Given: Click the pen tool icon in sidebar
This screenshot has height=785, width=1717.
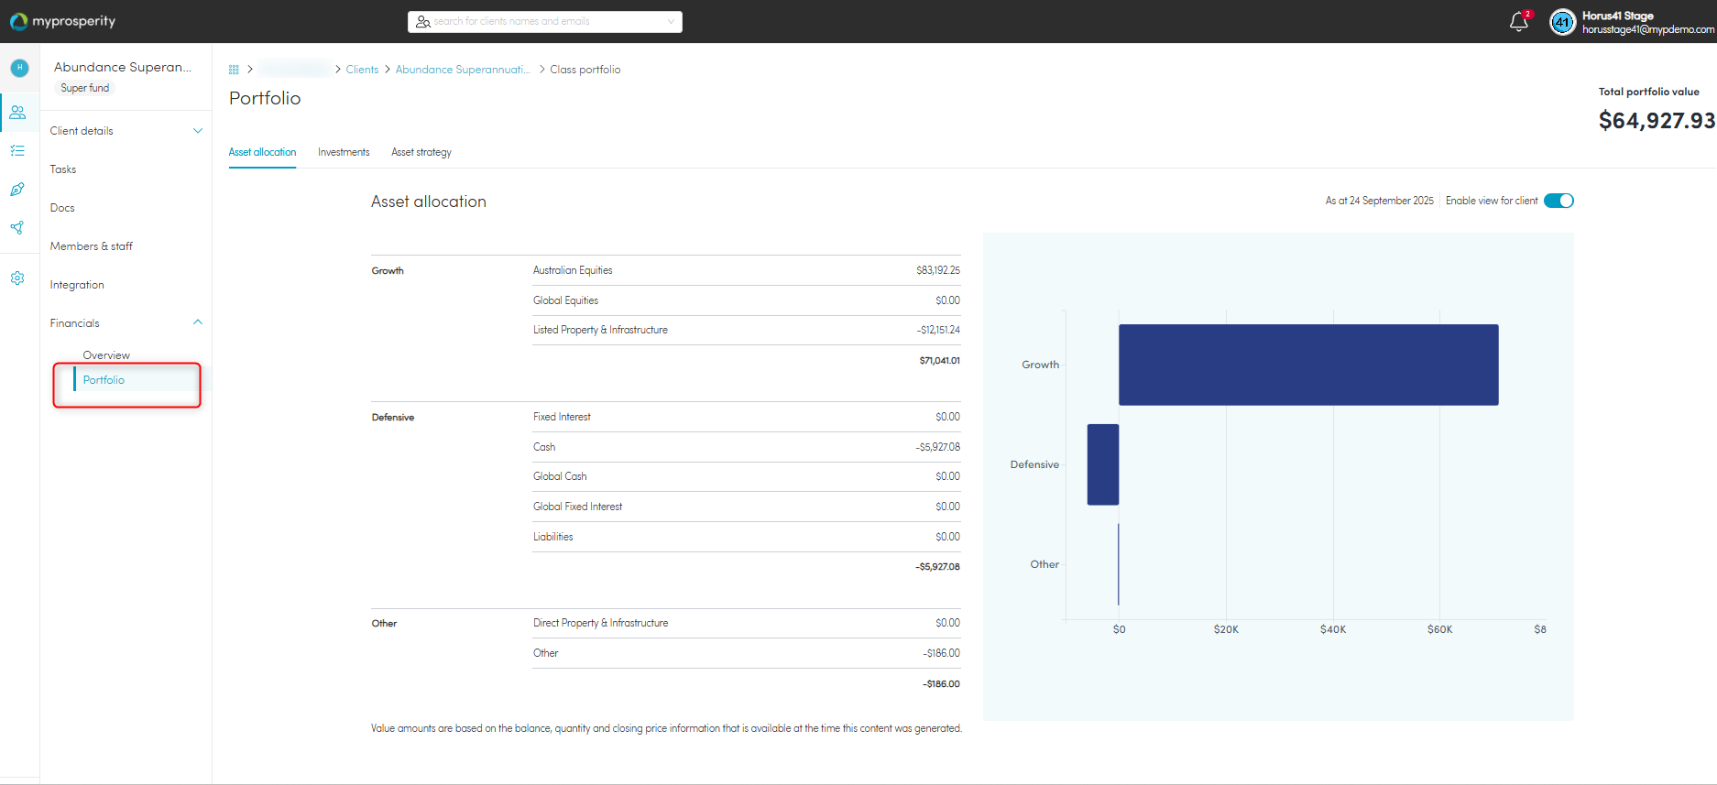Looking at the screenshot, I should point(17,190).
